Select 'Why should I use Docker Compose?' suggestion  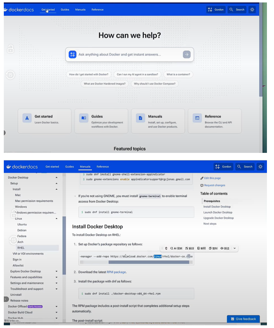tap(155, 84)
